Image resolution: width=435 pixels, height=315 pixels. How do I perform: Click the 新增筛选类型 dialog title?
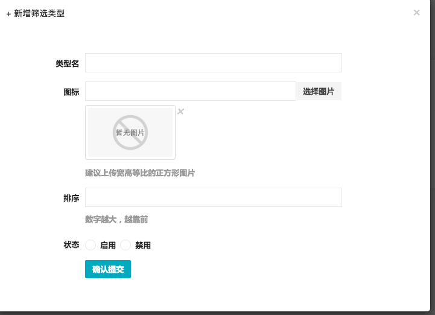pyautogui.click(x=36, y=13)
